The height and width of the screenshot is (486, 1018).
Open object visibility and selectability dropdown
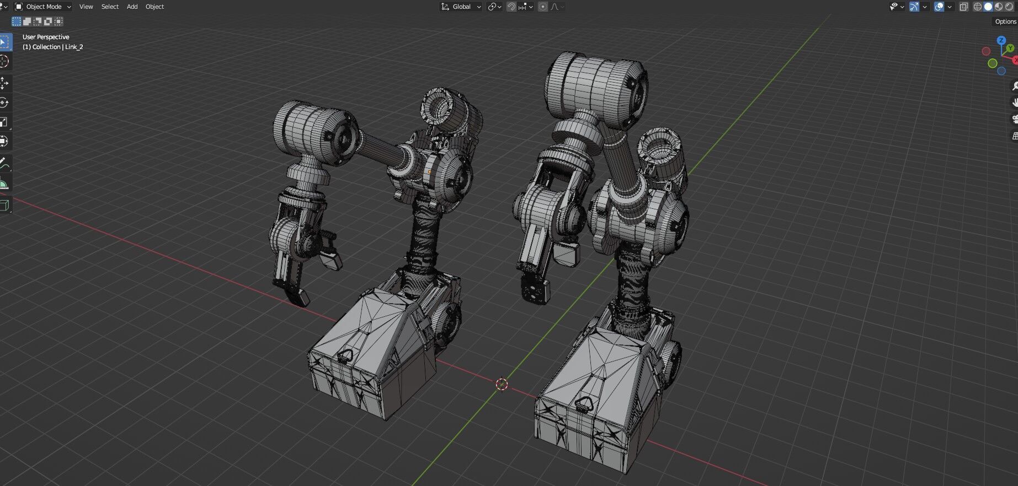(897, 7)
